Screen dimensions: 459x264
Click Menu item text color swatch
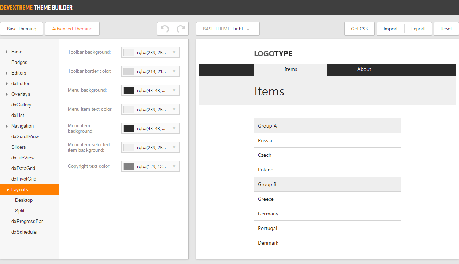(129, 109)
